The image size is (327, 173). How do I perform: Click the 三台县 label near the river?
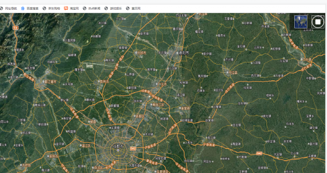click(307, 60)
